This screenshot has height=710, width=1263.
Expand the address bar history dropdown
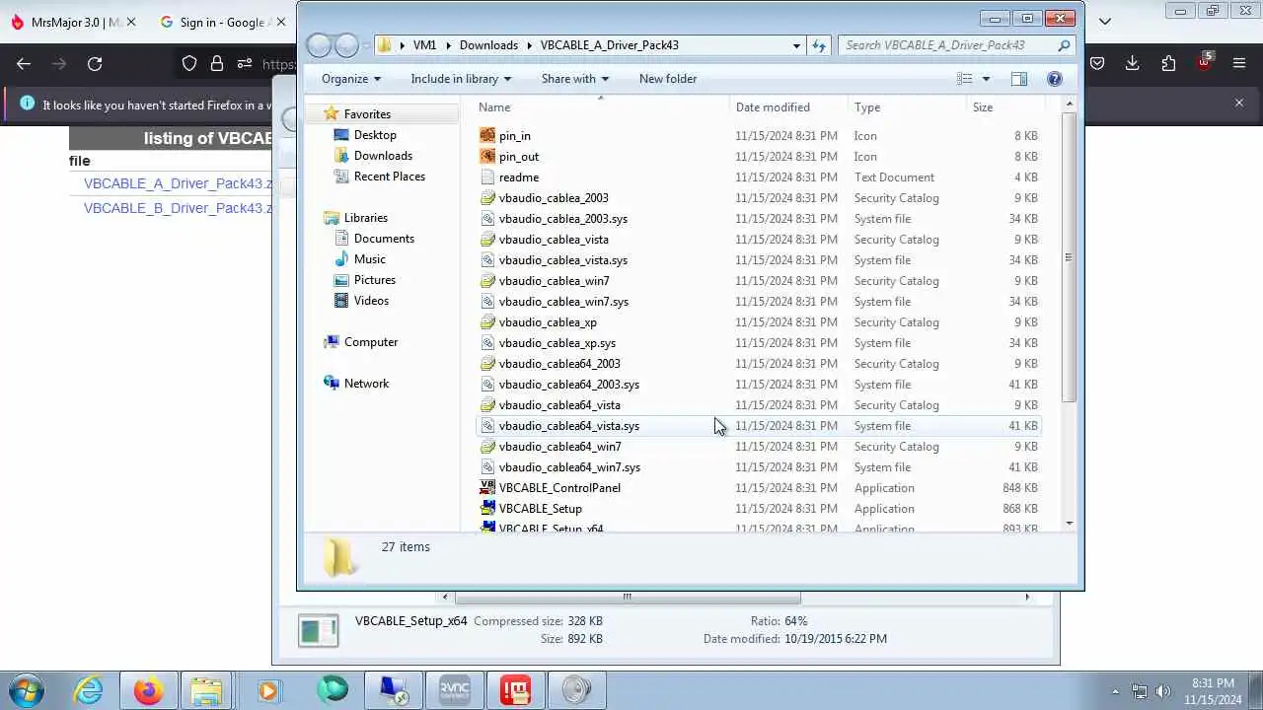coord(796,45)
